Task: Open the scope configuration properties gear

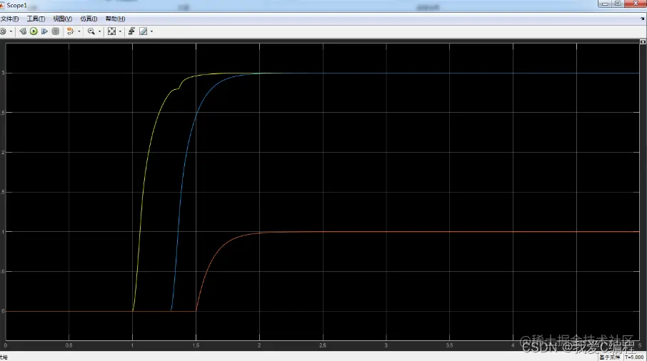Action: [3, 31]
